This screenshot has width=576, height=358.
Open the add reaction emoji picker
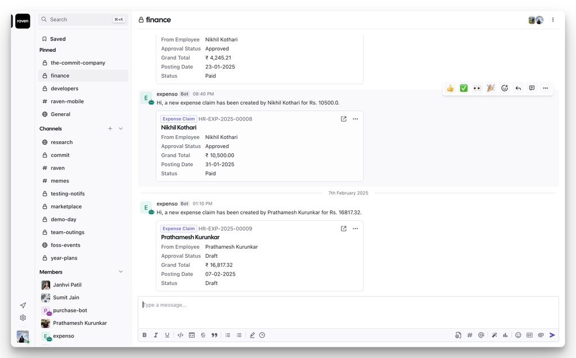pyautogui.click(x=505, y=88)
